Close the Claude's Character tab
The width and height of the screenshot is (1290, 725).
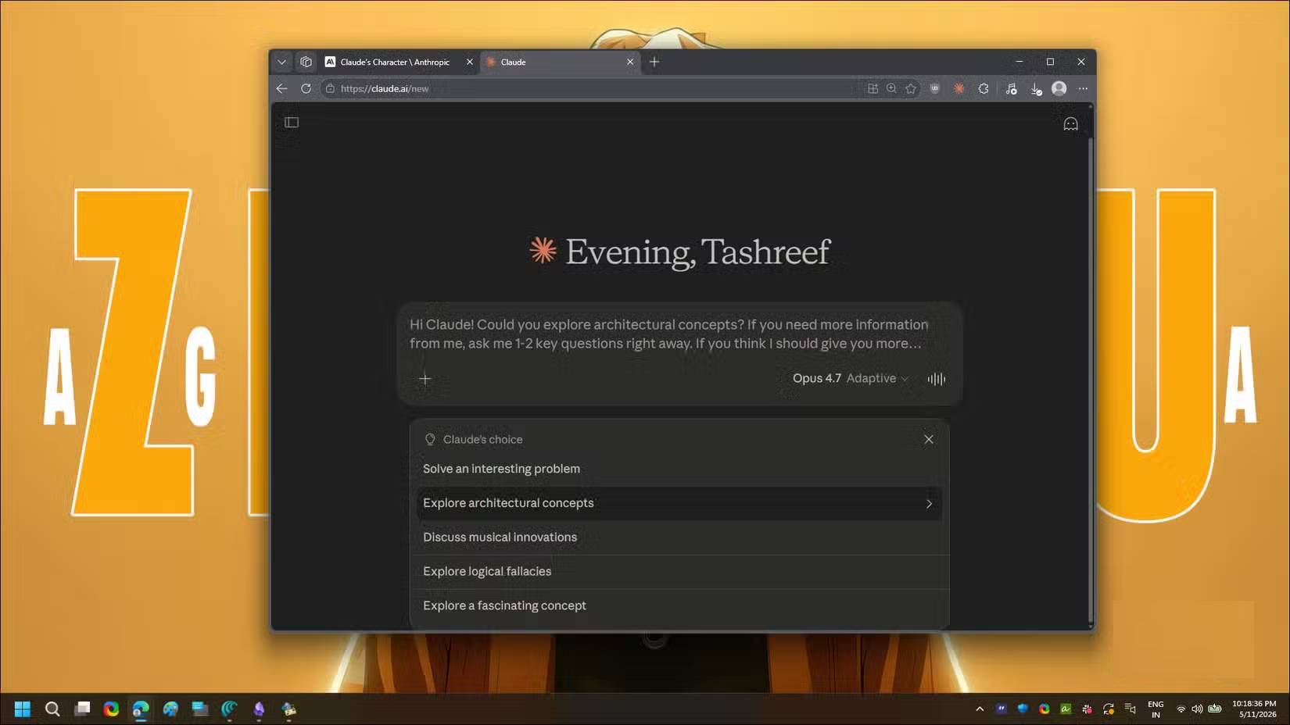coord(470,62)
